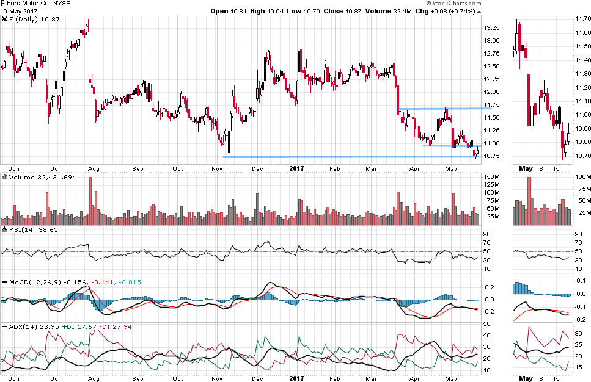Click the Low 10.79 value
Viewport: 591px width, 382px height.
303,12
